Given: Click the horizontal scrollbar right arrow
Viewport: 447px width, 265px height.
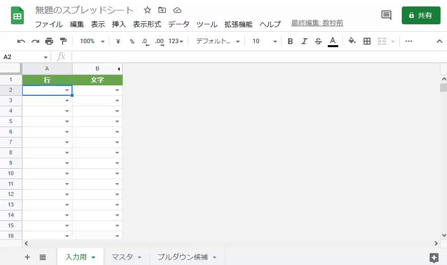Looking at the screenshot, I should coord(436,244).
